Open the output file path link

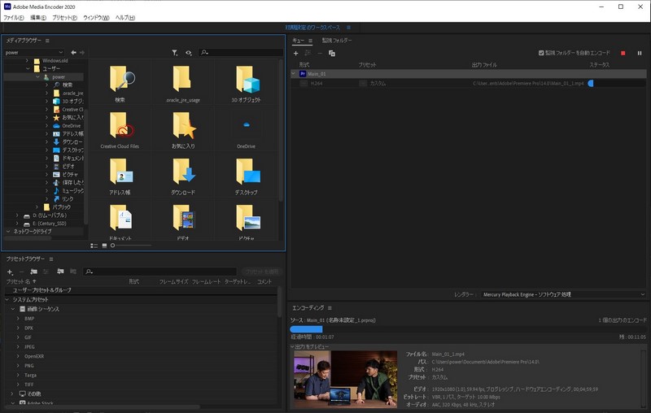point(528,84)
